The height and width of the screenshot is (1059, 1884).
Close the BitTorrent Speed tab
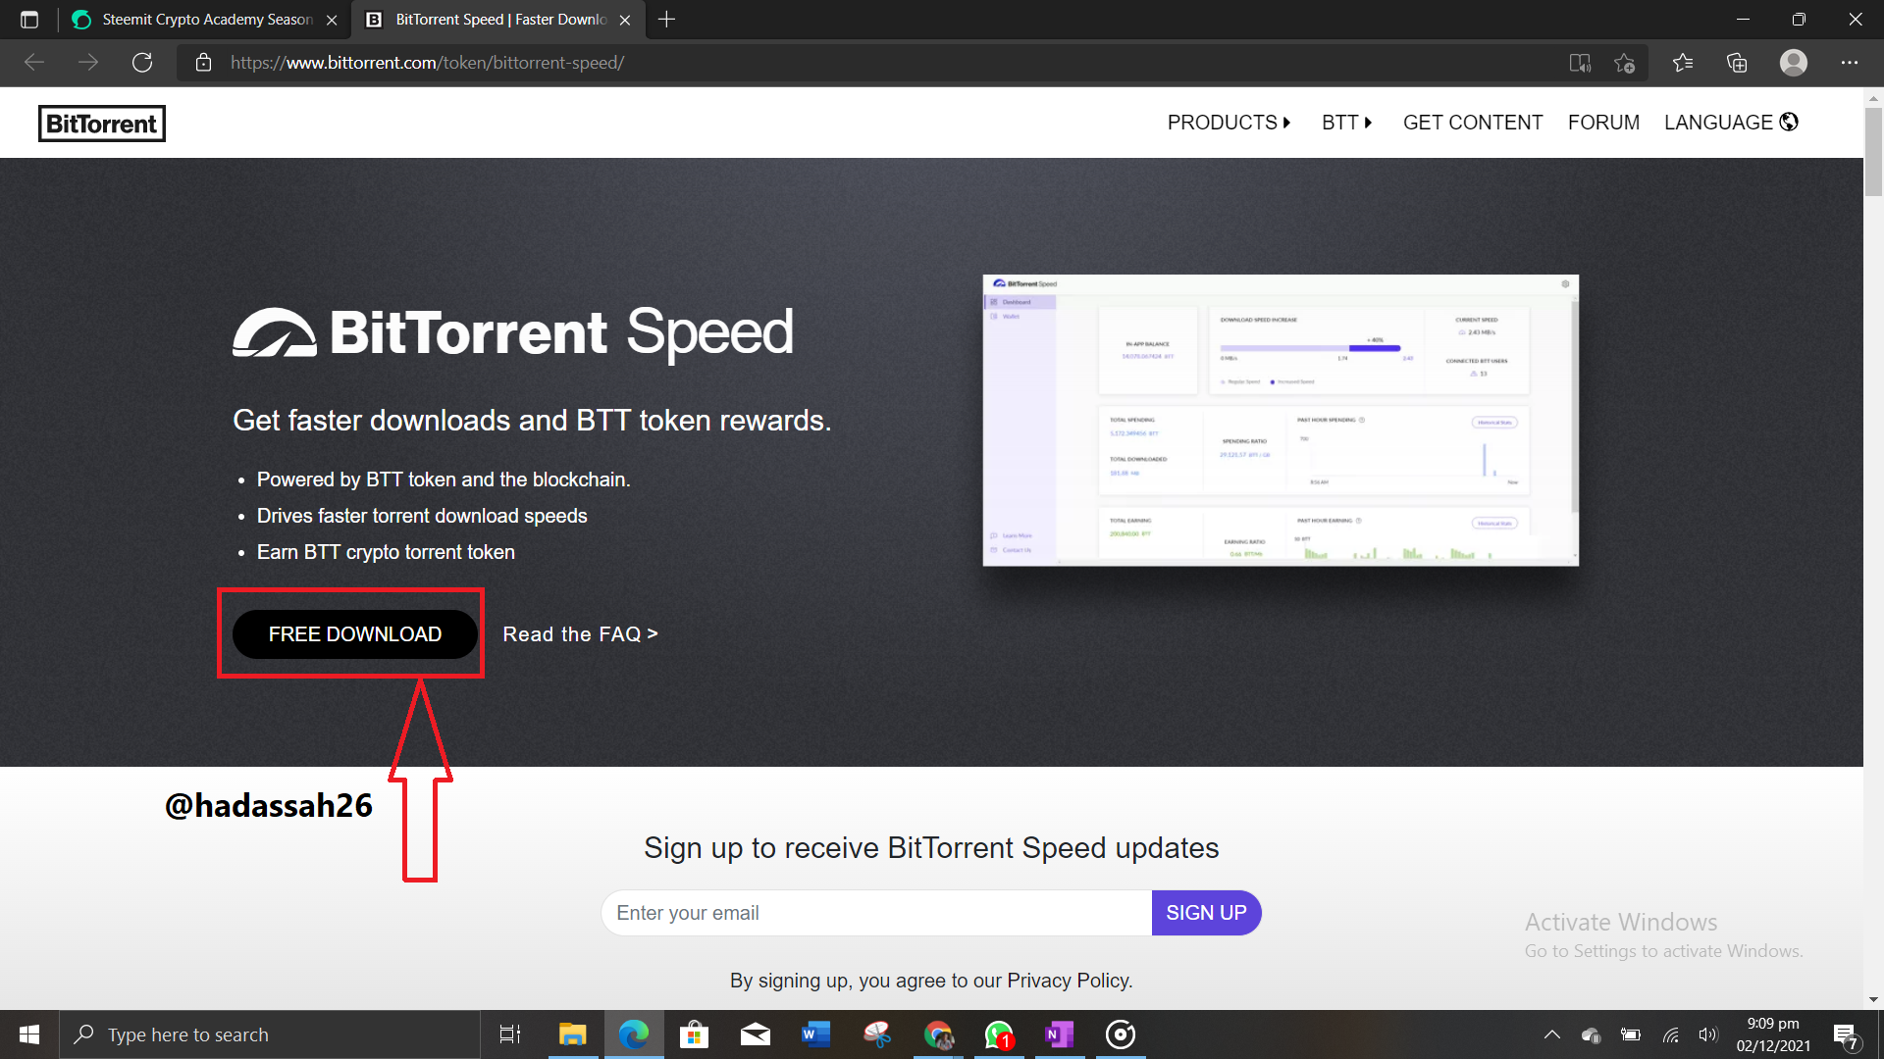pos(625,20)
